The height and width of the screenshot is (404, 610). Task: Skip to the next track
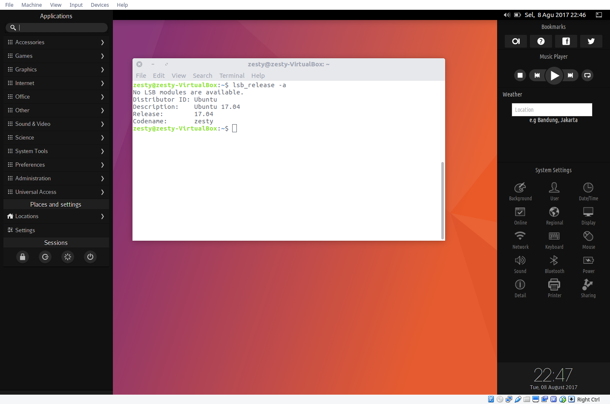(570, 75)
